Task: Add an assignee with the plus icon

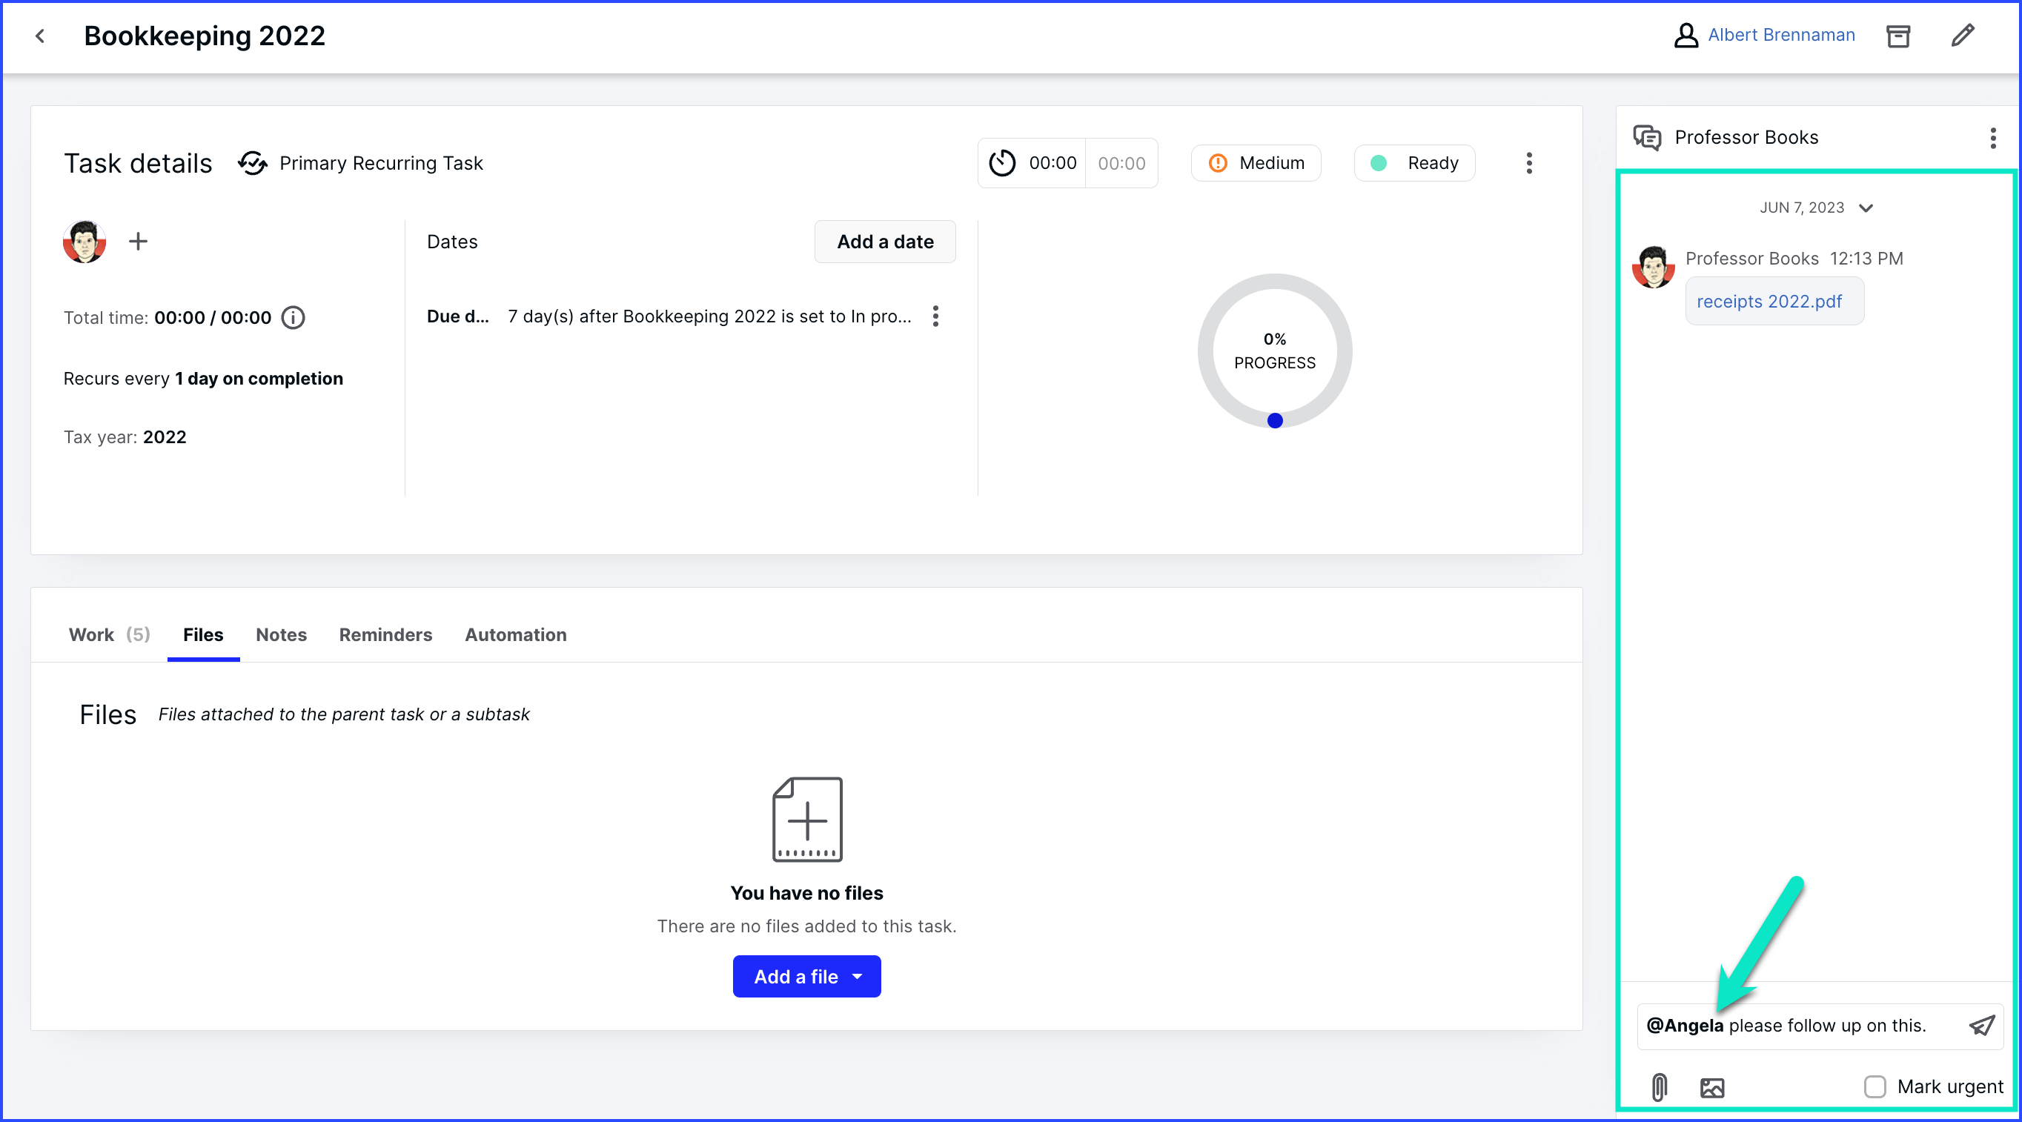Action: 138,242
